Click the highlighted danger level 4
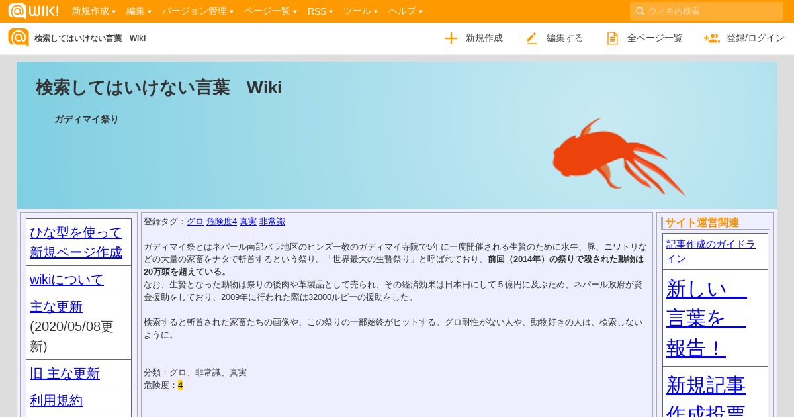 click(x=180, y=385)
